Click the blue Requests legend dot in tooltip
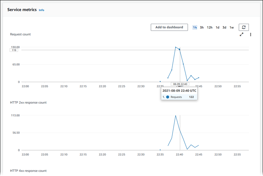 click(167, 97)
